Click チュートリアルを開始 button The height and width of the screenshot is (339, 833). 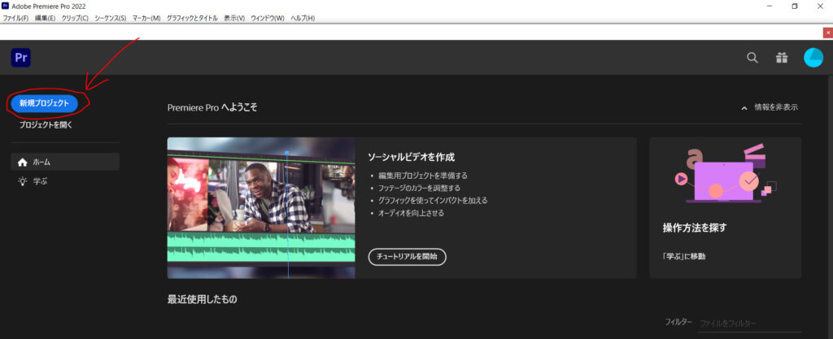click(407, 256)
